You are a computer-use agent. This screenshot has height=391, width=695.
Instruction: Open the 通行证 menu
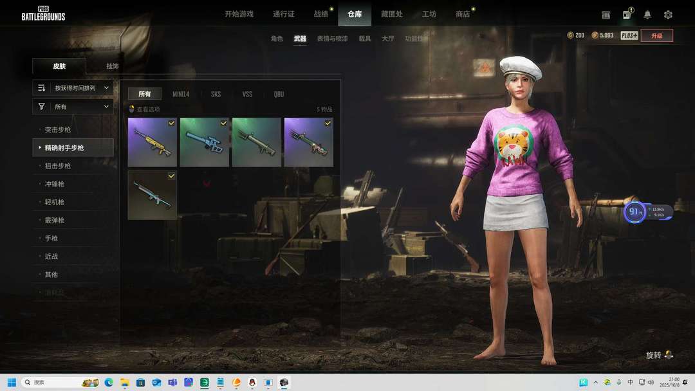point(284,14)
